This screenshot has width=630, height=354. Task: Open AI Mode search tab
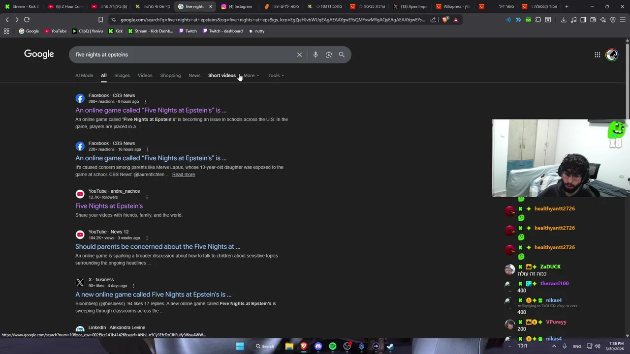point(84,75)
